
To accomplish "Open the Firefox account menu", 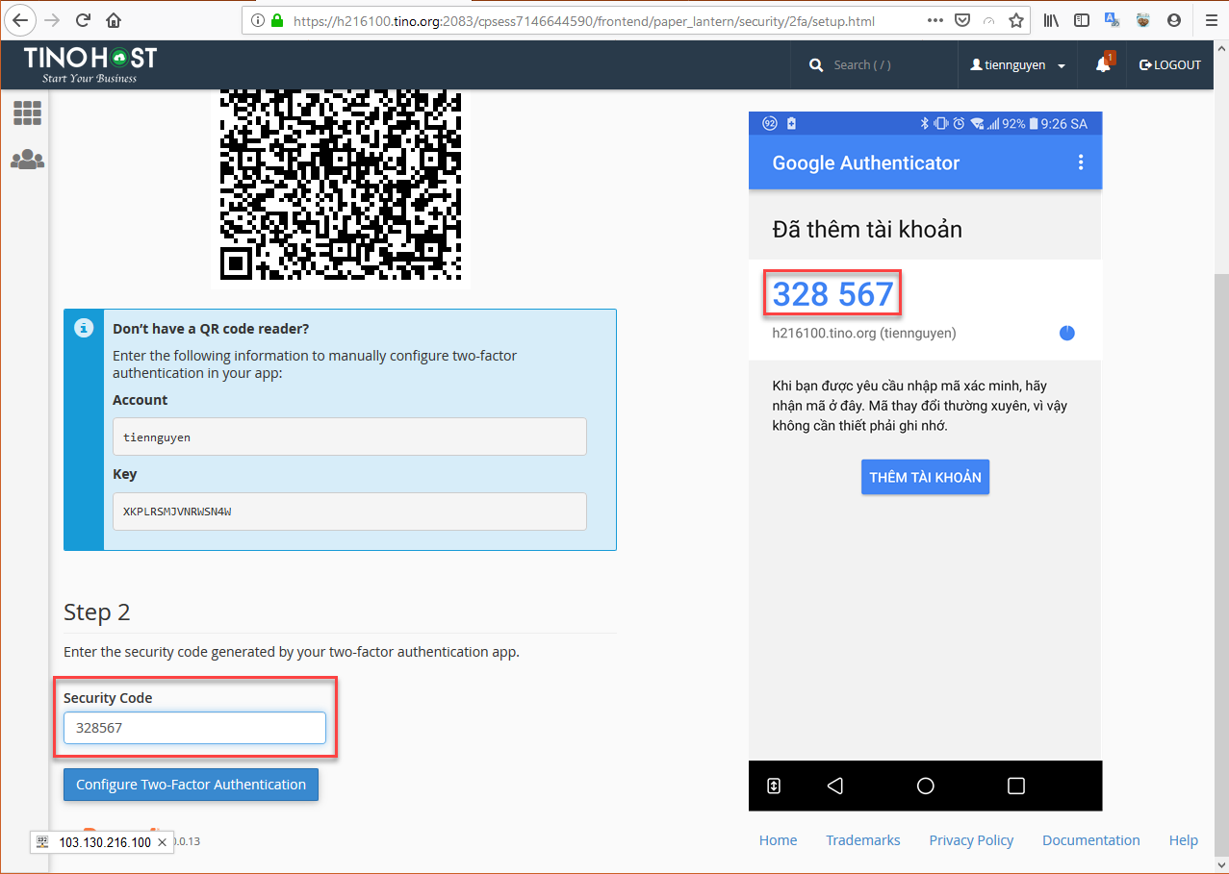I will (1173, 20).
